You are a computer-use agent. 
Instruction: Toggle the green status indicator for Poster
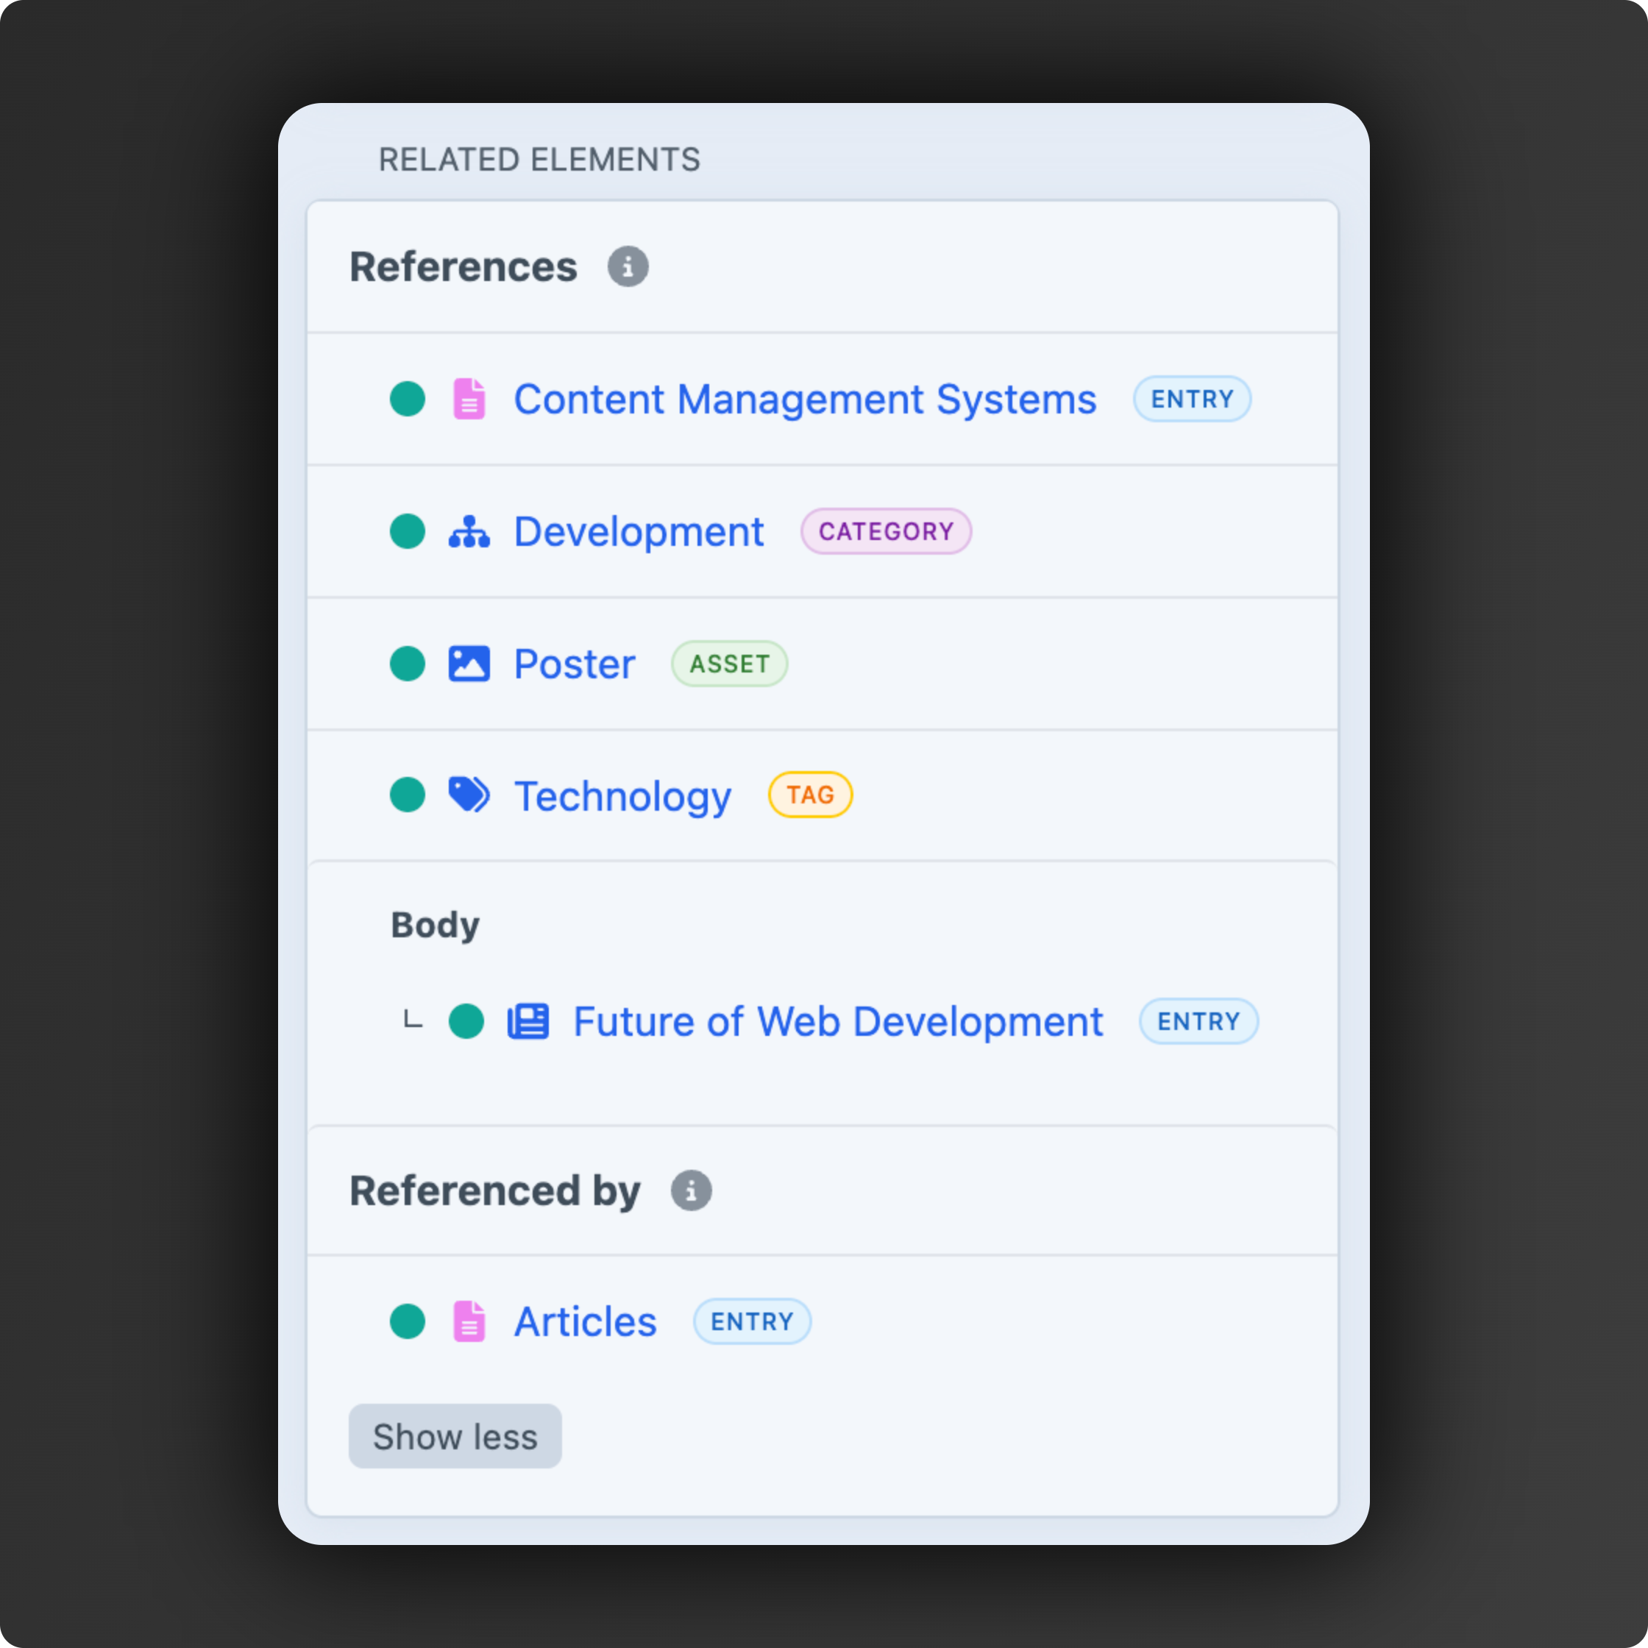point(408,664)
